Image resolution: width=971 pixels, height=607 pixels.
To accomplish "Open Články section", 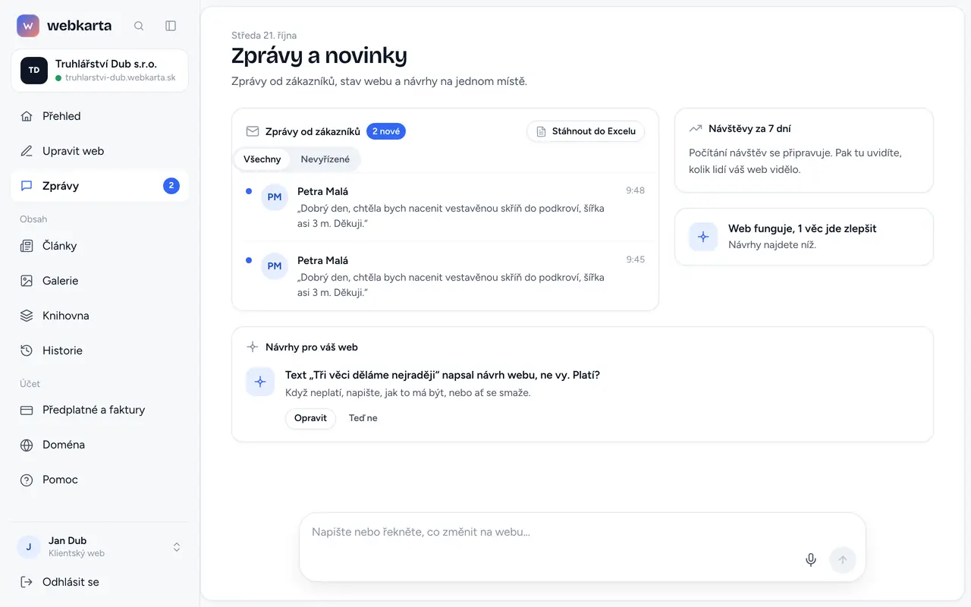I will 99,246.
